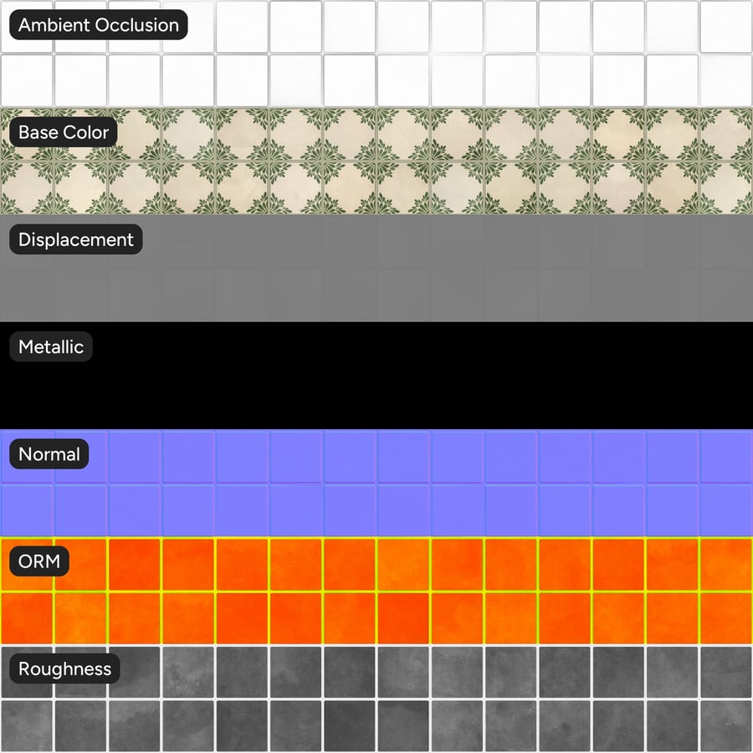Select the black Metallic texture strip
The width and height of the screenshot is (753, 753).
pyautogui.click(x=376, y=376)
